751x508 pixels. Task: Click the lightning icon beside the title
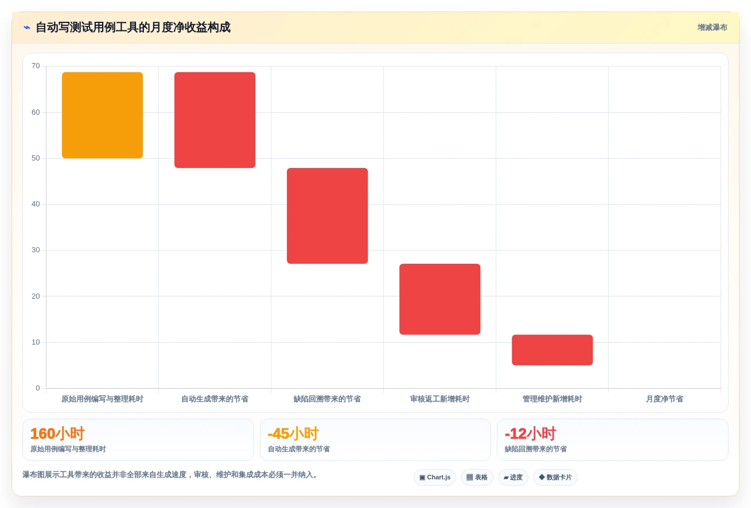pos(27,28)
